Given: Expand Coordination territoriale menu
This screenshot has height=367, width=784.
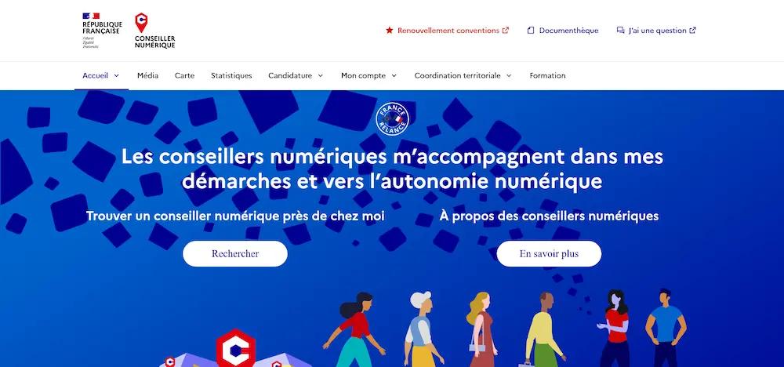Looking at the screenshot, I should [463, 76].
